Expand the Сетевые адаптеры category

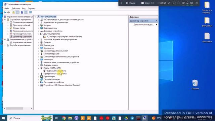39,79
